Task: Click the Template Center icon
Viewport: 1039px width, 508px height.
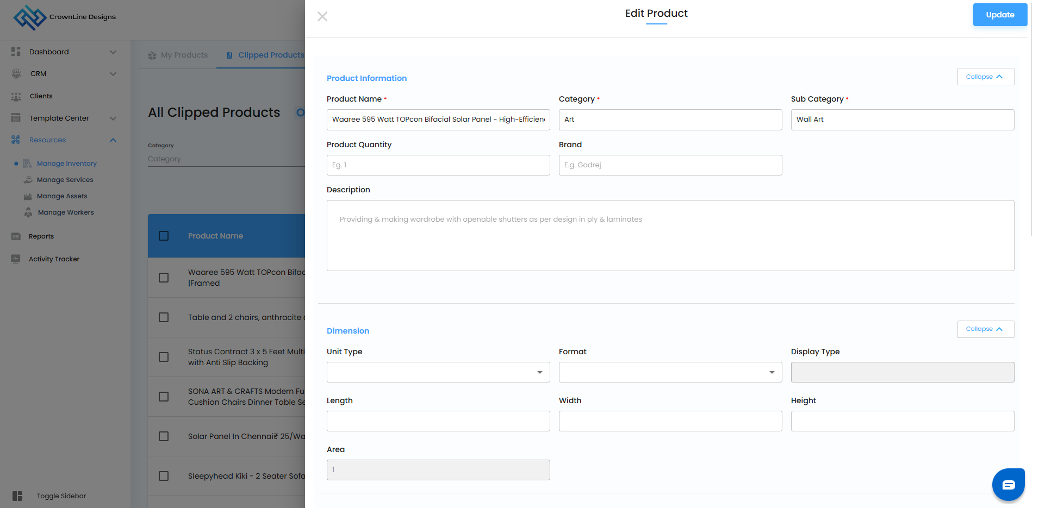Action: (16, 118)
